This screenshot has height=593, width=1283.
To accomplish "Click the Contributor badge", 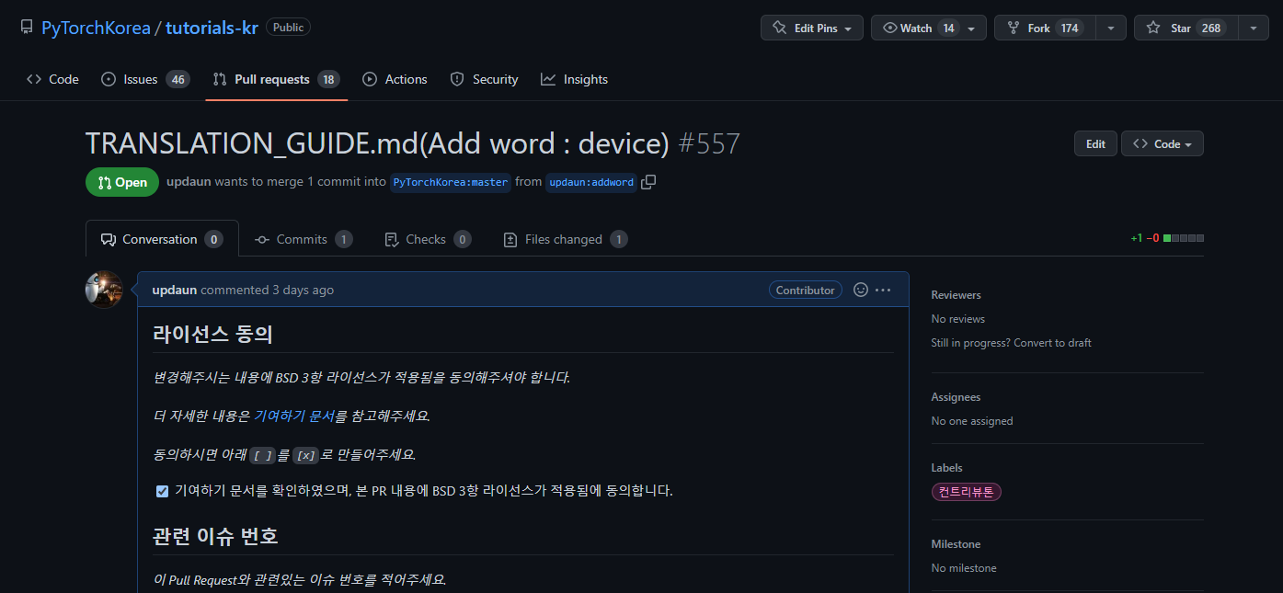I will click(805, 290).
